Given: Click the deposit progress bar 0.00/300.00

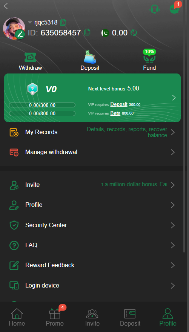Looking at the screenshot, I should coord(42,105).
